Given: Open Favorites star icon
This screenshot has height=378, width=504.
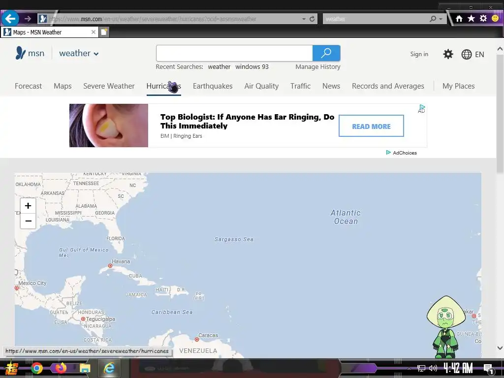Looking at the screenshot, I should click(x=471, y=19).
